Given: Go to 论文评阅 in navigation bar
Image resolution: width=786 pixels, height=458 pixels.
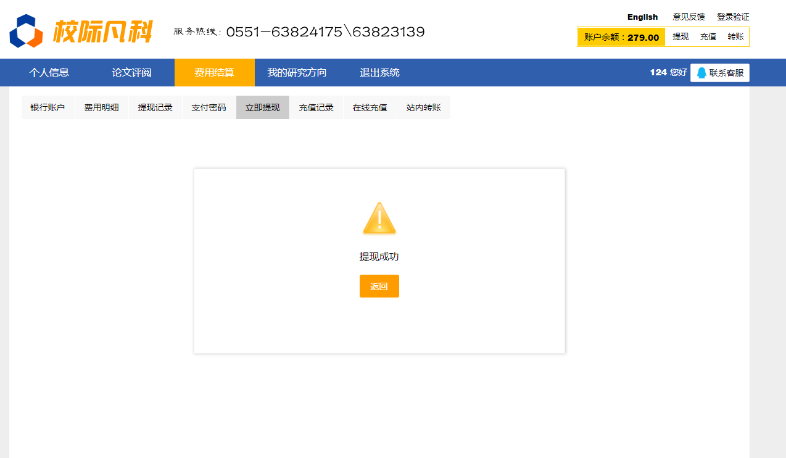Looking at the screenshot, I should 131,73.
